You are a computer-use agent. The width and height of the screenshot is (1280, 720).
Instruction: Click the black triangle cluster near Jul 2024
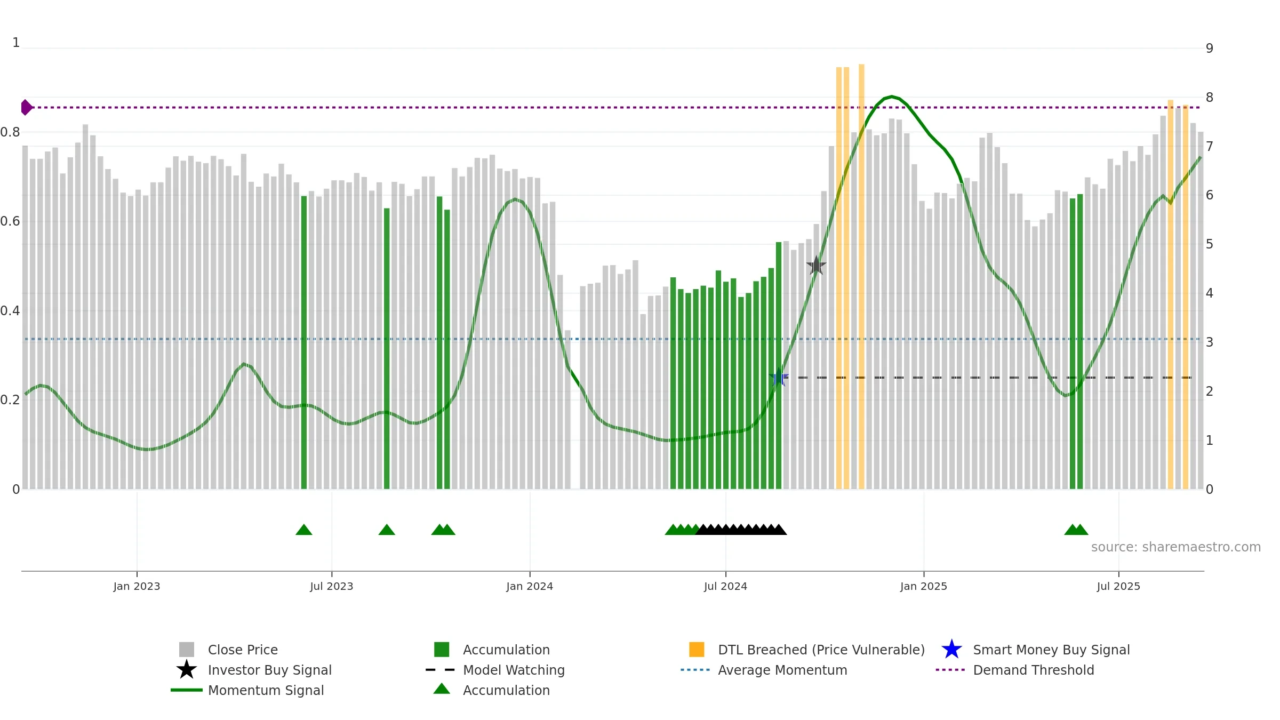(x=741, y=530)
